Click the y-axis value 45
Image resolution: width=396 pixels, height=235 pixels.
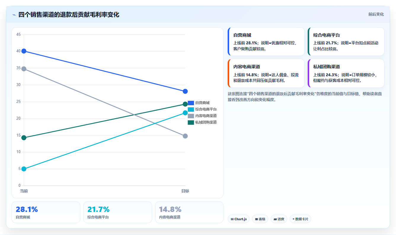pyautogui.click(x=18, y=35)
